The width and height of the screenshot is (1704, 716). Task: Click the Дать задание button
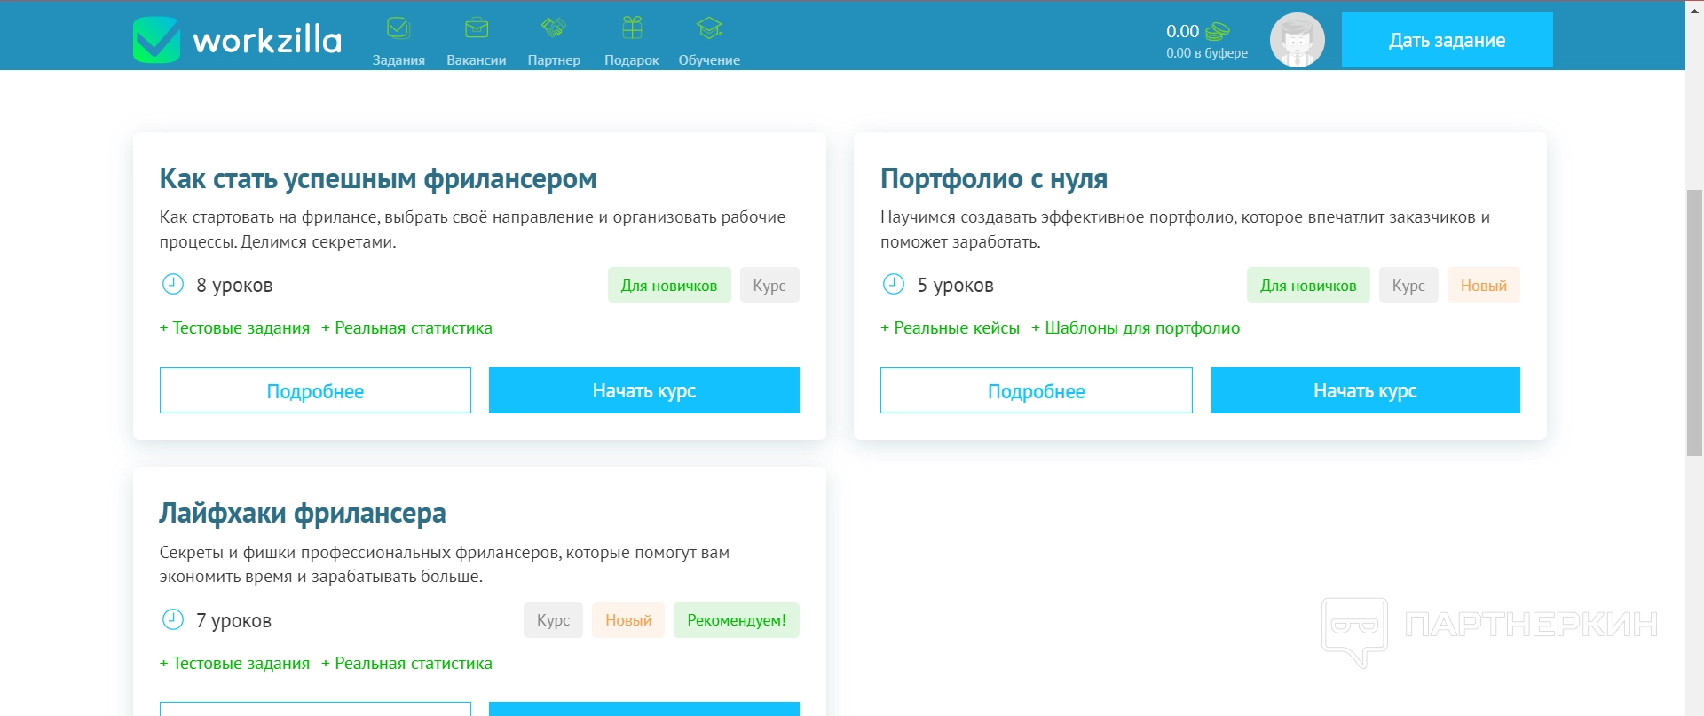click(x=1448, y=40)
